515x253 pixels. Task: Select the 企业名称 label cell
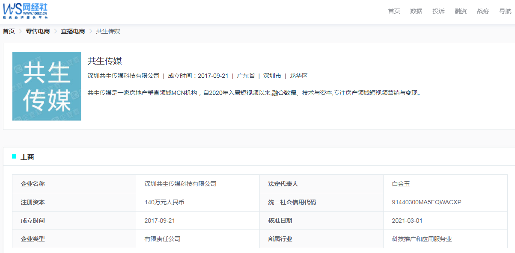[x=74, y=184]
